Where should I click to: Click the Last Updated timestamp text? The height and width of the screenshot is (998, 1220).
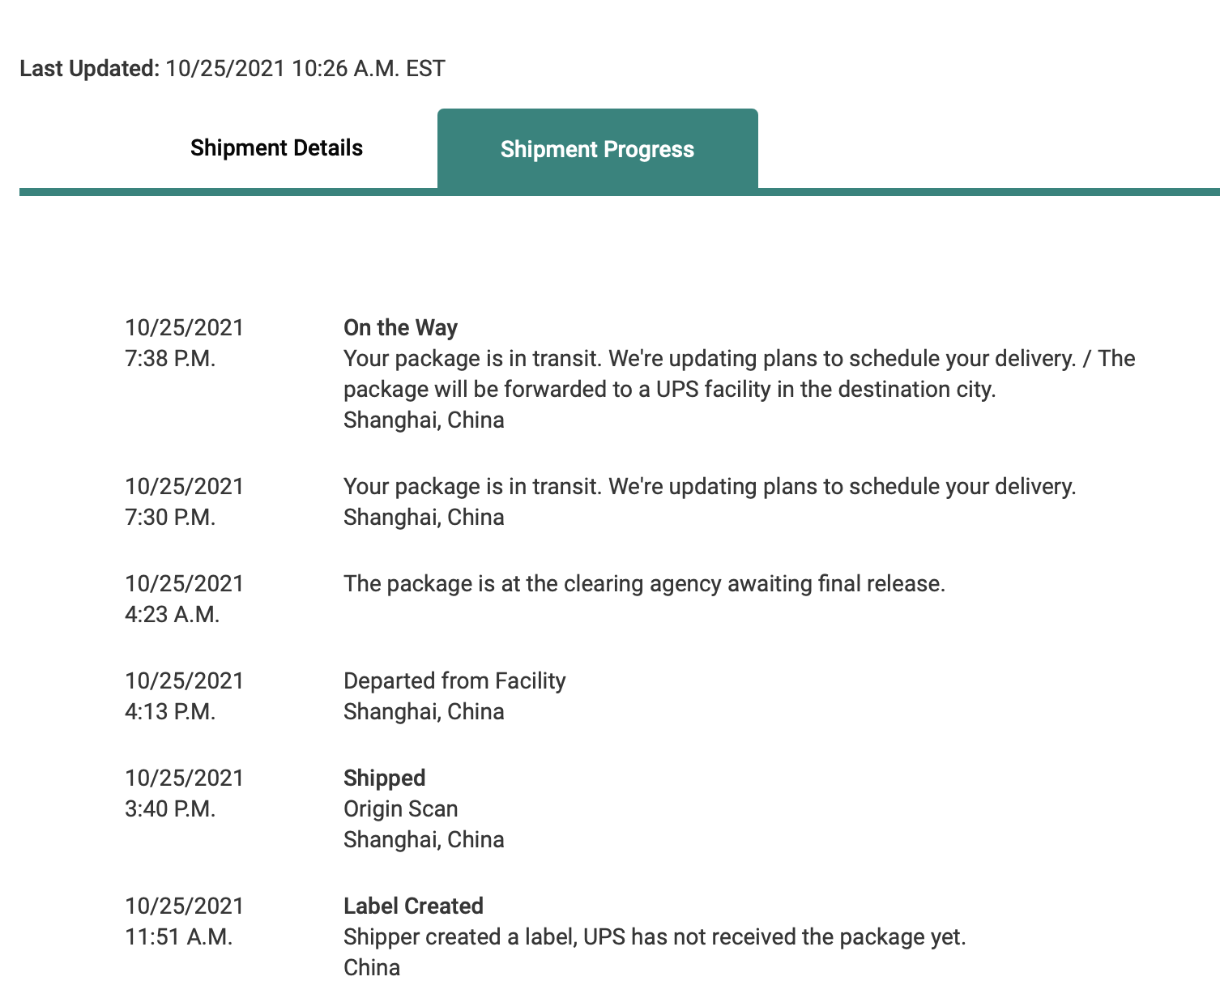pos(232,69)
